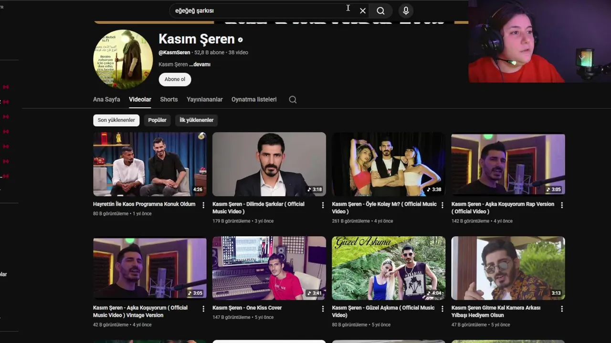This screenshot has width=611, height=343.
Task: Subscribe using the Abone ol button
Action: 175,80
